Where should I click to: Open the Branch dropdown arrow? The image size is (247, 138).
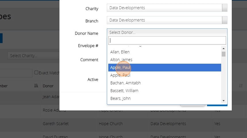[225, 20]
